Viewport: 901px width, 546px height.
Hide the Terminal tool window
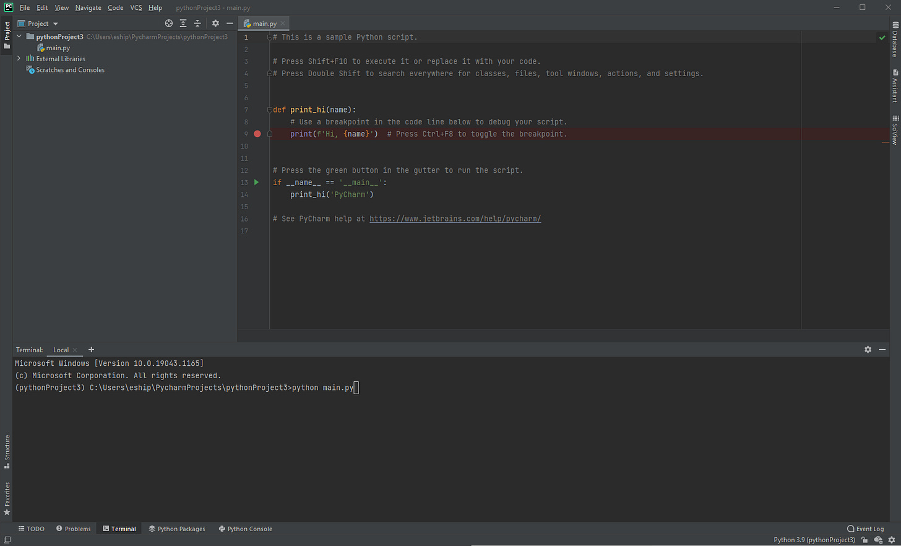(x=882, y=350)
